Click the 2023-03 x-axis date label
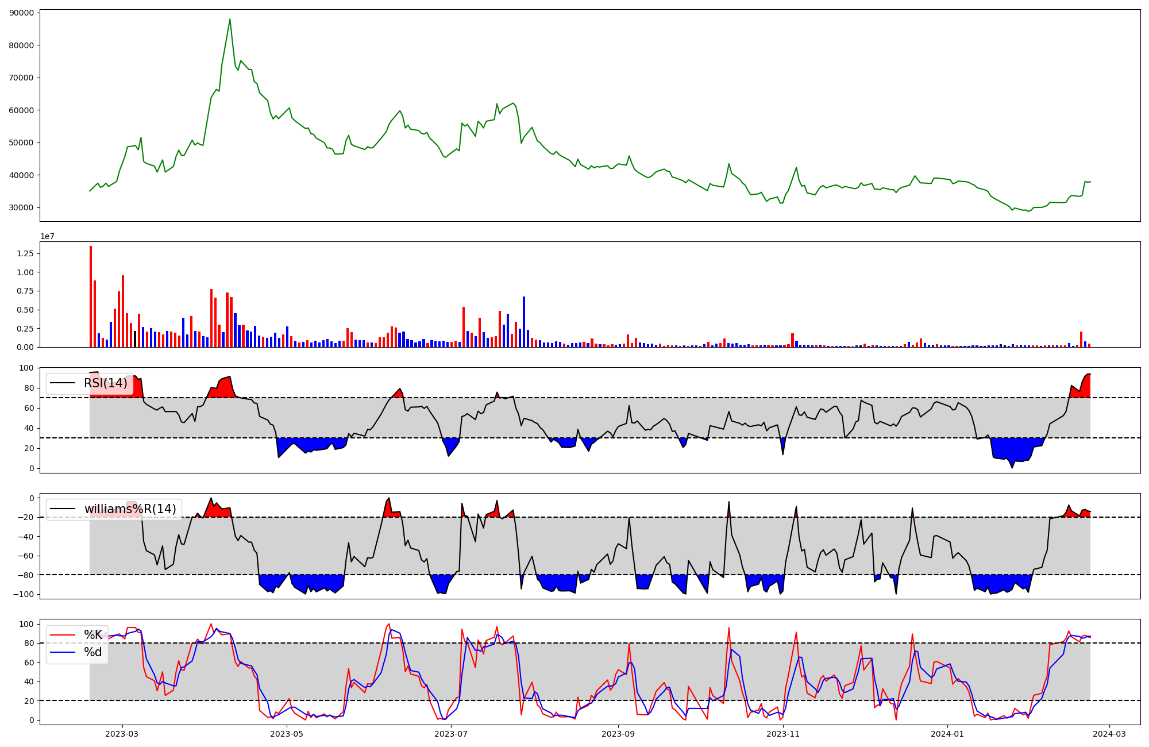The height and width of the screenshot is (747, 1149). (122, 734)
